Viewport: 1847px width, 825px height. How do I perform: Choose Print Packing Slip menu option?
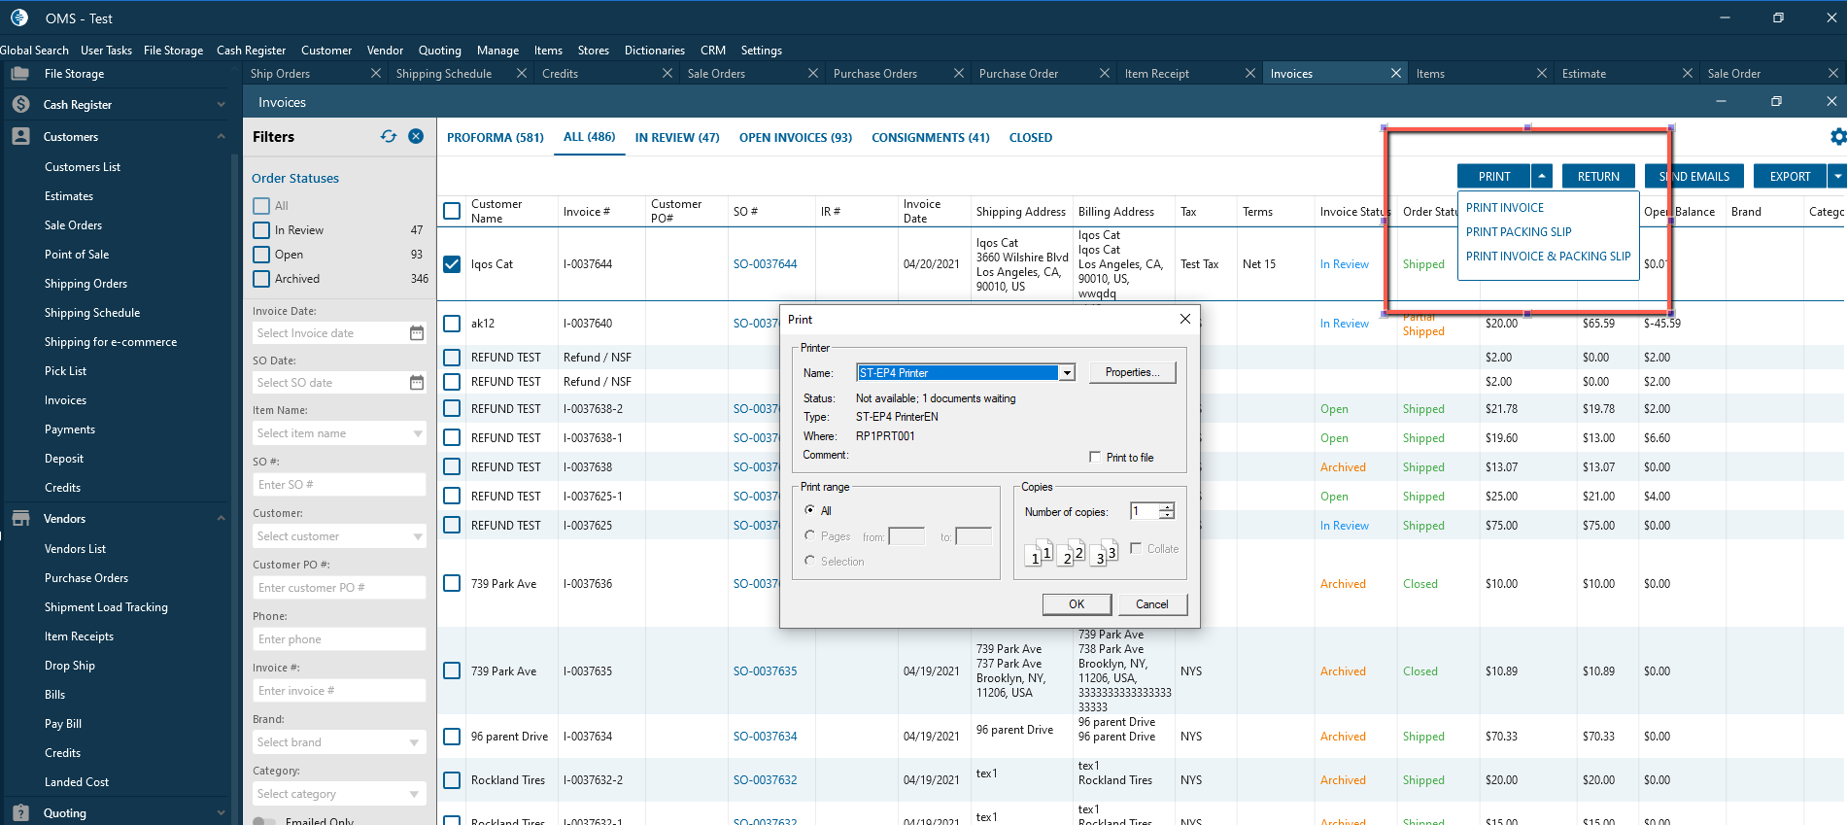tap(1518, 232)
